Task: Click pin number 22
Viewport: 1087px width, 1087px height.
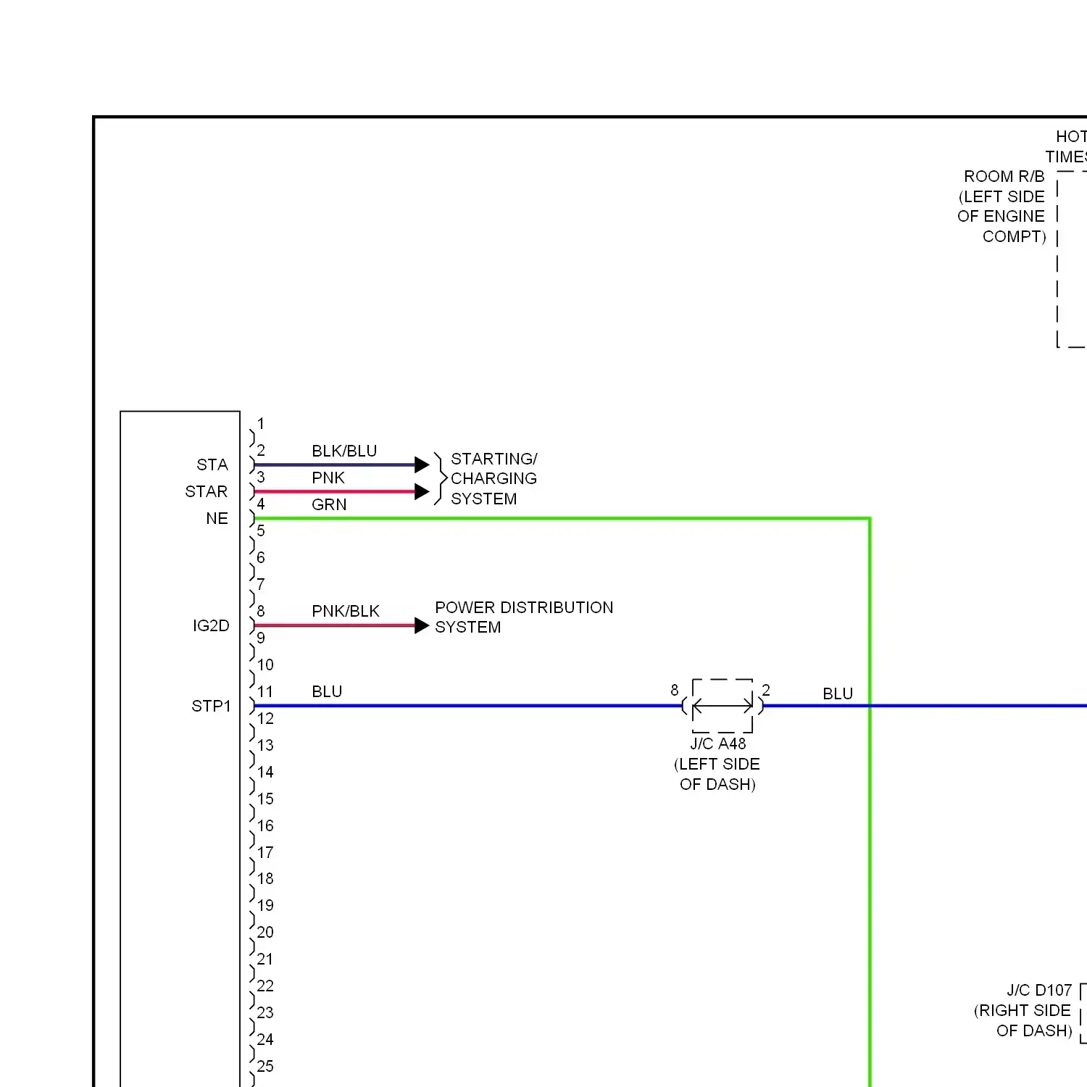Action: point(265,986)
